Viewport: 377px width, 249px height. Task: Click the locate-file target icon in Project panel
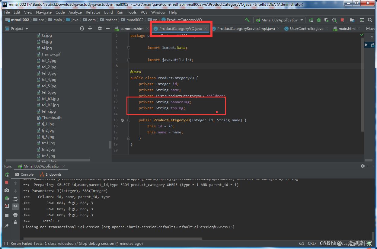point(82,28)
